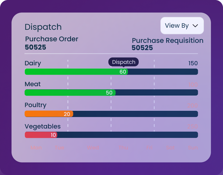
Task: Click the 60 value on Dairy bar
Action: pyautogui.click(x=123, y=72)
